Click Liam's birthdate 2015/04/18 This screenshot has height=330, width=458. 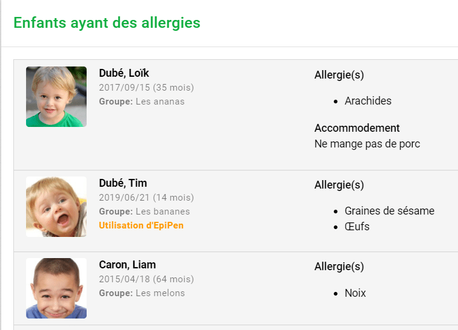[x=124, y=279]
